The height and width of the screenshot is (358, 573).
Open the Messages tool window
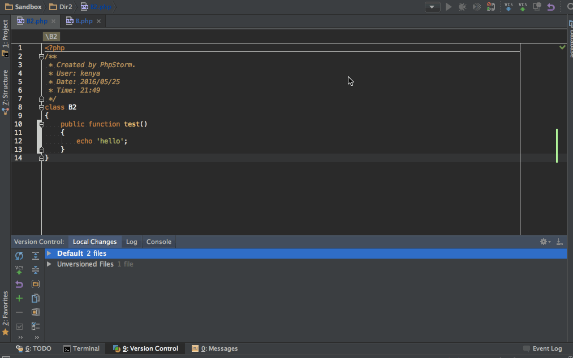(215, 348)
